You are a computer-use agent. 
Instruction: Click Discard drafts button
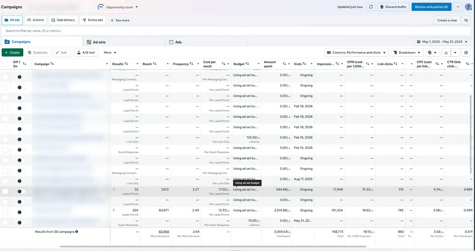[x=393, y=7]
